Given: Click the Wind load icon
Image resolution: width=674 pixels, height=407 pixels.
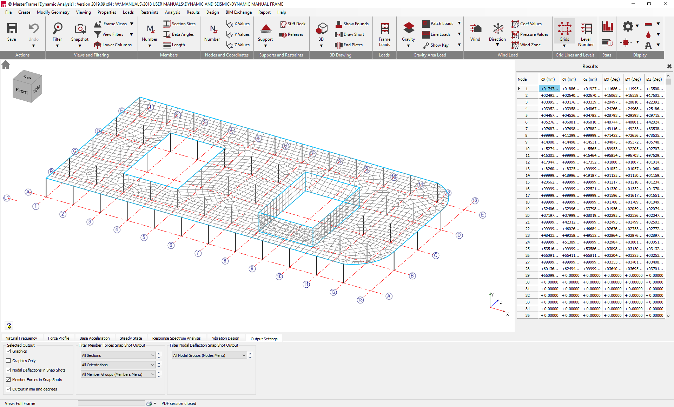Looking at the screenshot, I should pyautogui.click(x=475, y=29).
